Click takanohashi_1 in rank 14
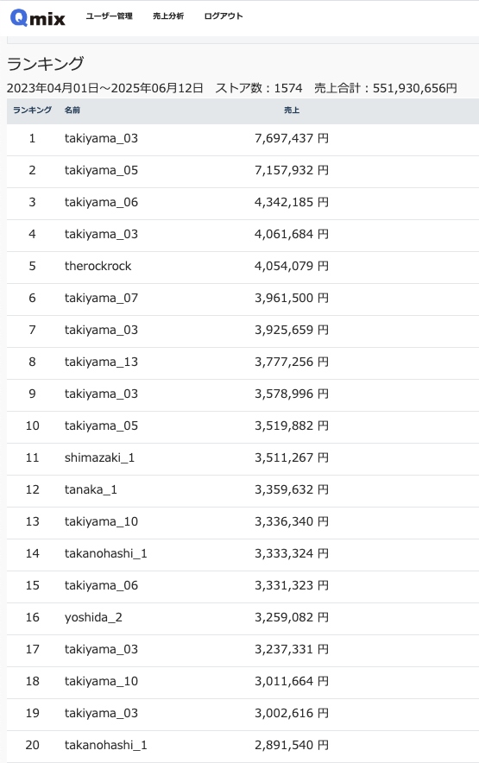The width and height of the screenshot is (479, 763). coord(105,553)
